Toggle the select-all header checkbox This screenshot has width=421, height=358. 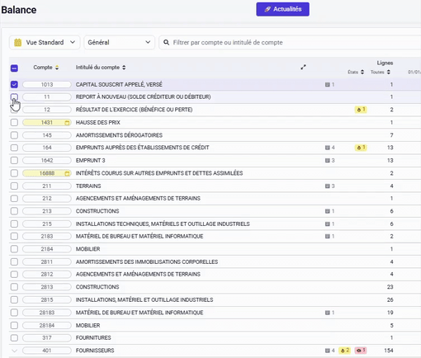[14, 68]
